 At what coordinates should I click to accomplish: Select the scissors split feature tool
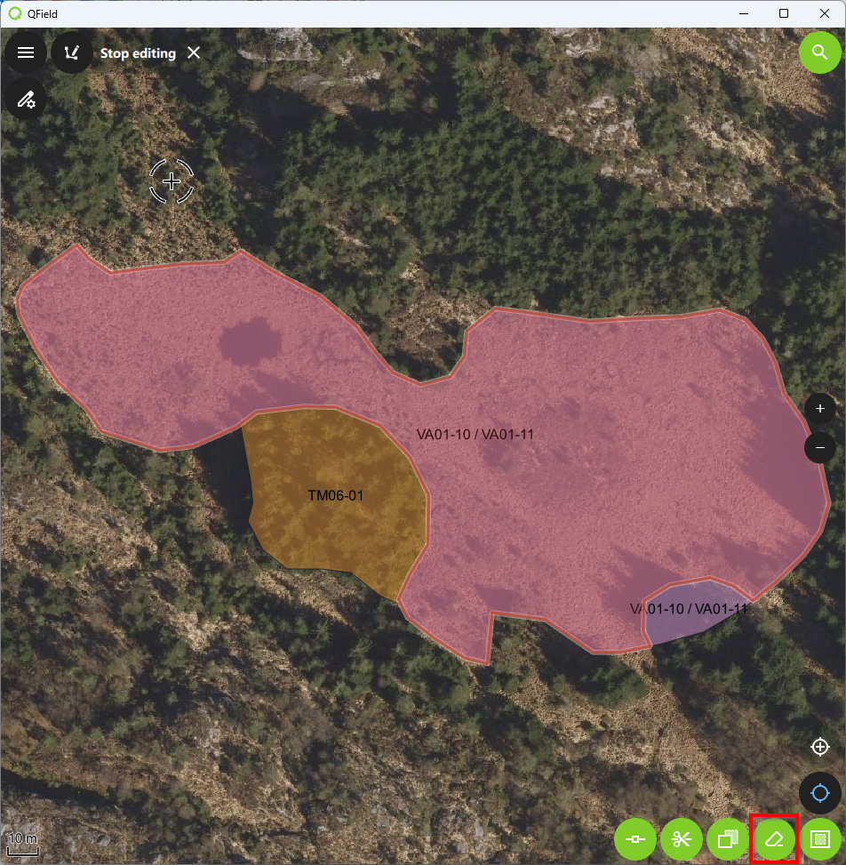point(682,839)
